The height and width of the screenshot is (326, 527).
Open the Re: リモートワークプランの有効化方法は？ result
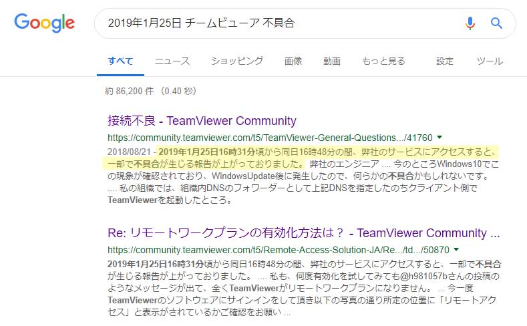304,233
